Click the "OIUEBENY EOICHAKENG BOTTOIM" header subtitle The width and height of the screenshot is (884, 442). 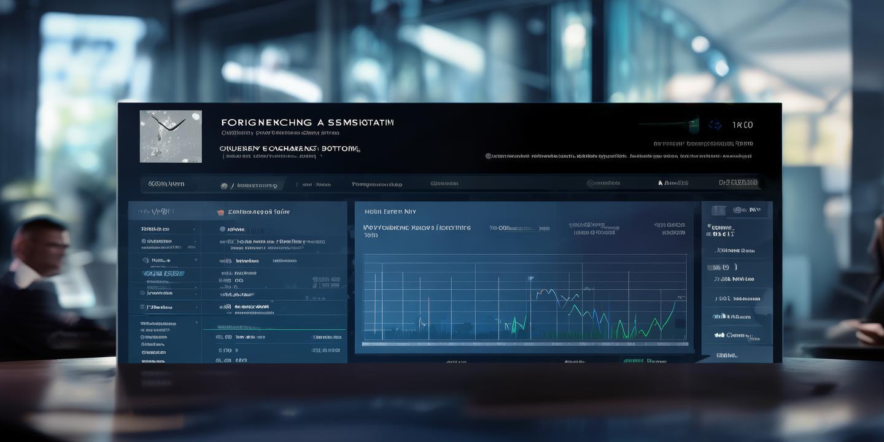pos(290,148)
